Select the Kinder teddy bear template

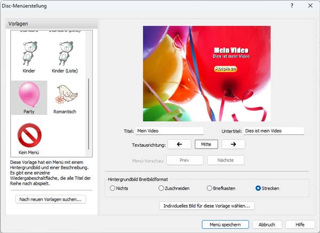coord(29,57)
